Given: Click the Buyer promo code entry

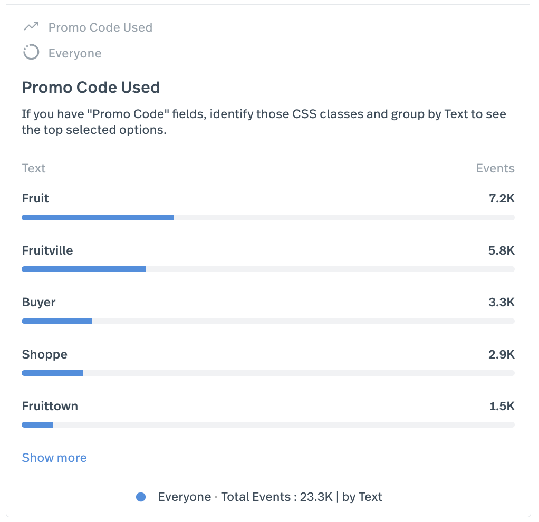Looking at the screenshot, I should [38, 302].
